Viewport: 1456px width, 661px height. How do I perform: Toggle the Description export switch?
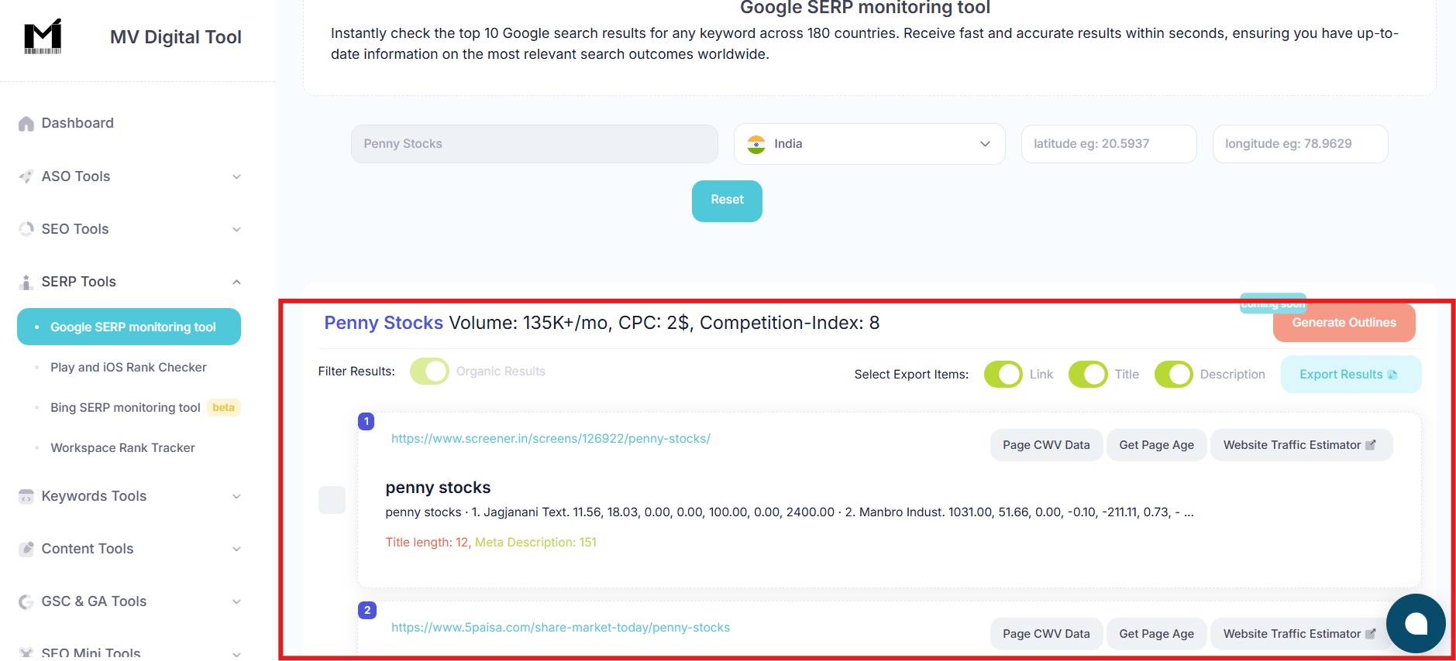pos(1174,375)
